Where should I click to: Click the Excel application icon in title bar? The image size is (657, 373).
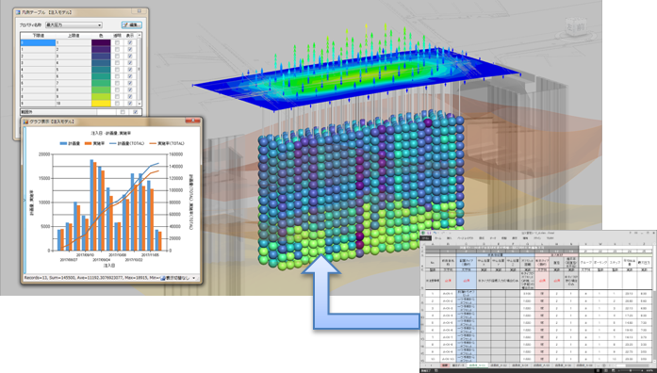click(x=423, y=233)
